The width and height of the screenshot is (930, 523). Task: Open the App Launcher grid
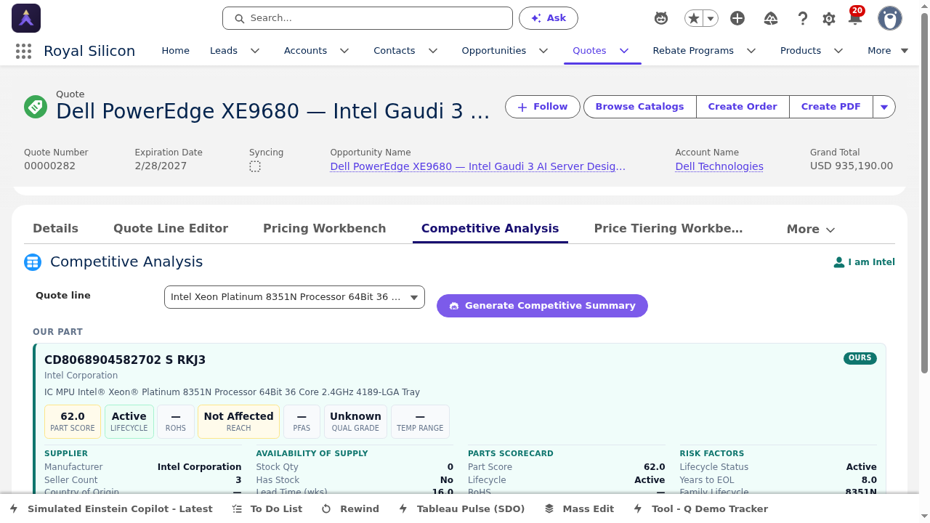coord(23,51)
